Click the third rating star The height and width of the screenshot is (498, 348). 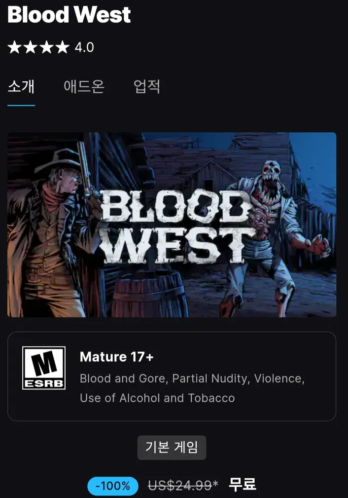(47, 47)
